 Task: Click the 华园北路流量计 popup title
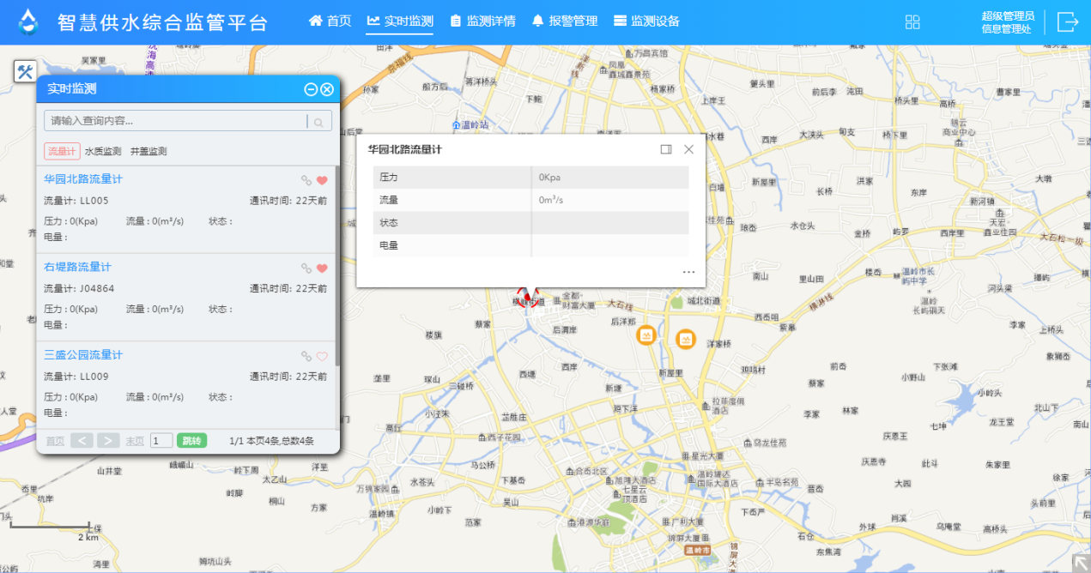click(404, 149)
